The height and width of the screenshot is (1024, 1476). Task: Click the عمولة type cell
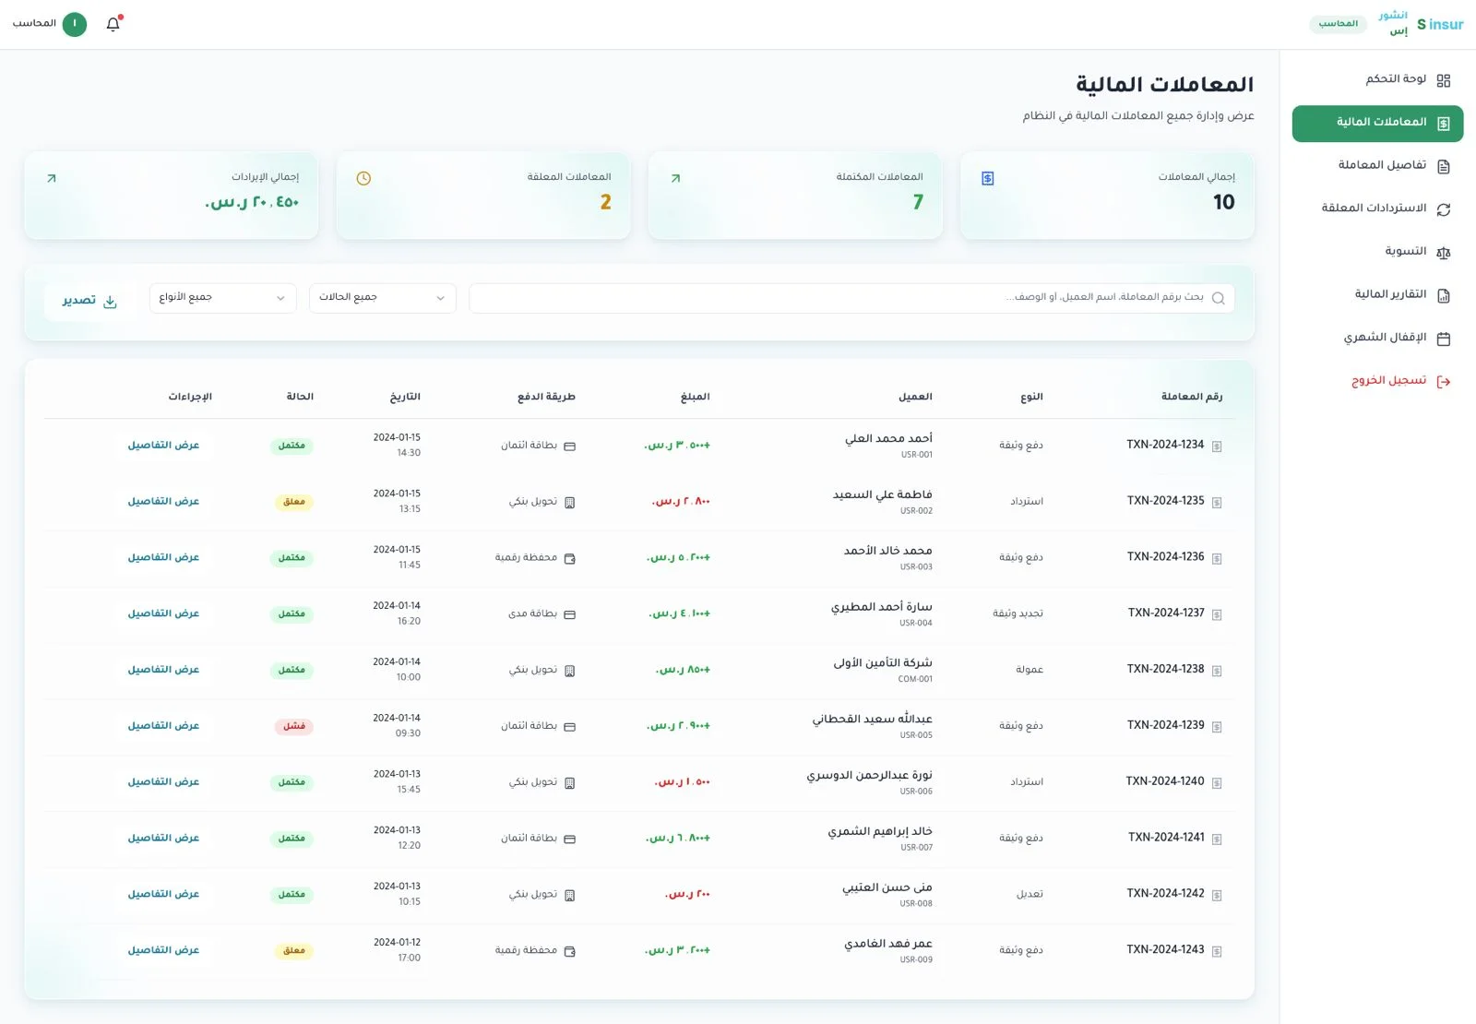point(1030,670)
